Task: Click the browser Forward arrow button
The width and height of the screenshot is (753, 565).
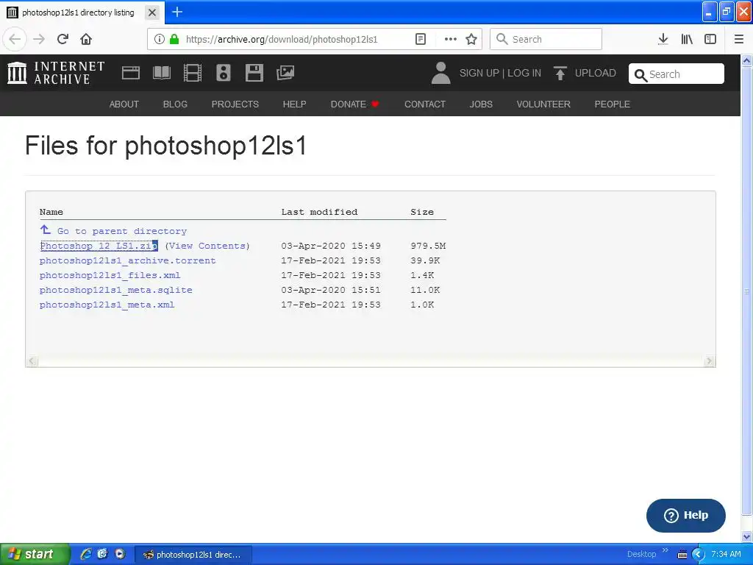Action: pos(39,39)
